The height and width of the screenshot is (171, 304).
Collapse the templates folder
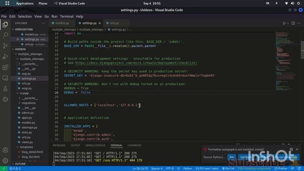coord(26,147)
